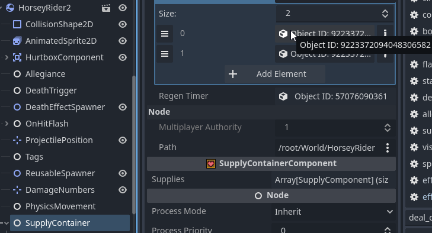
Task: Click the SupplyContainer node circle icon
Action: click(17, 223)
